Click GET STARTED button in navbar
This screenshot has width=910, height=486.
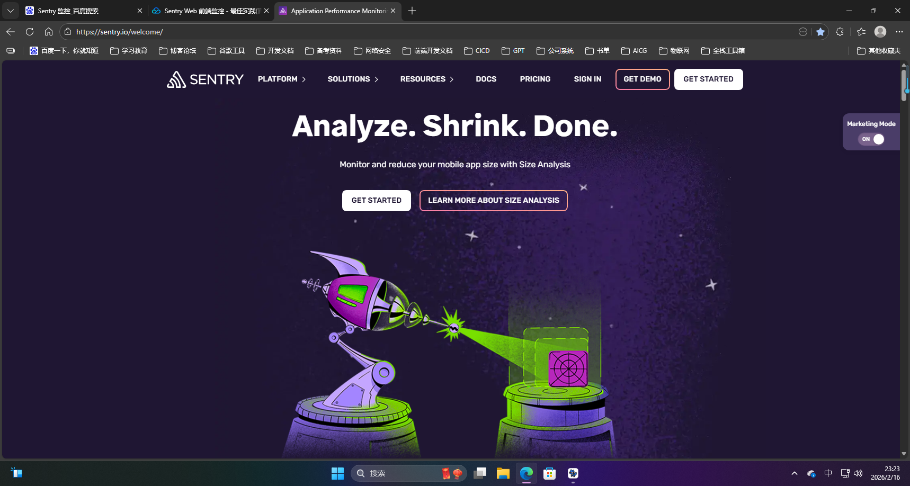pyautogui.click(x=709, y=79)
